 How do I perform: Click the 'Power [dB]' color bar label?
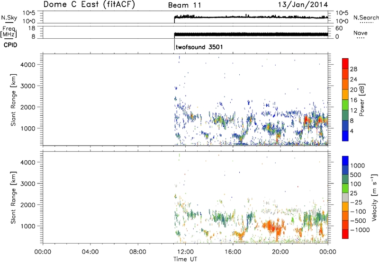coord(362,100)
